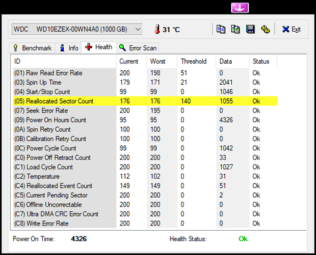Click the 31 °C temperature reading
The height and width of the screenshot is (255, 316).
tap(171, 30)
